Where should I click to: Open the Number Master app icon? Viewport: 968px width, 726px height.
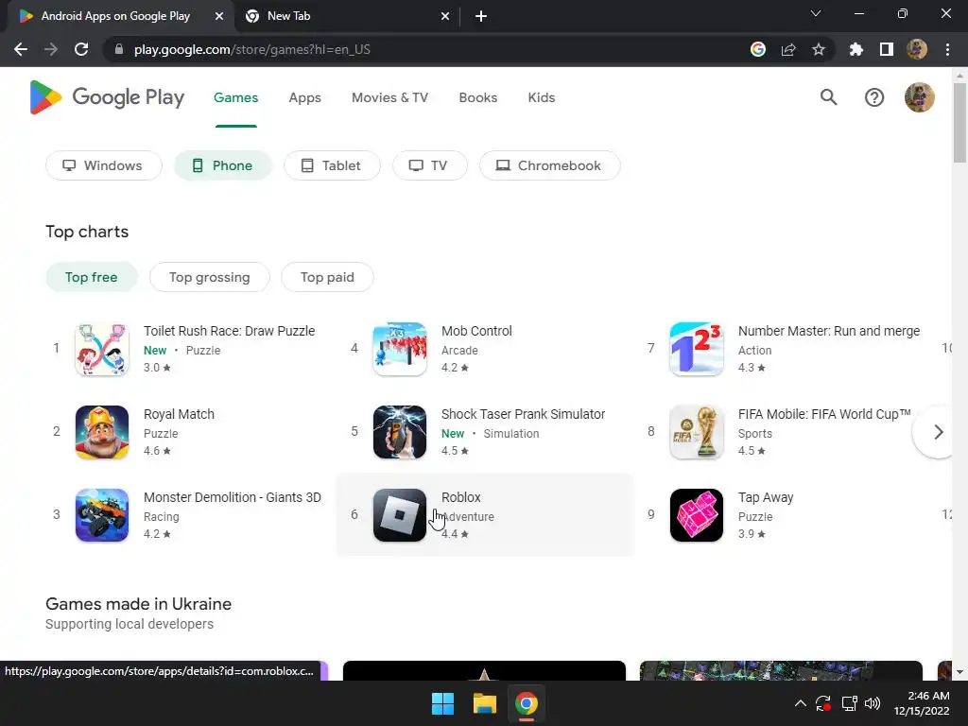pos(697,349)
